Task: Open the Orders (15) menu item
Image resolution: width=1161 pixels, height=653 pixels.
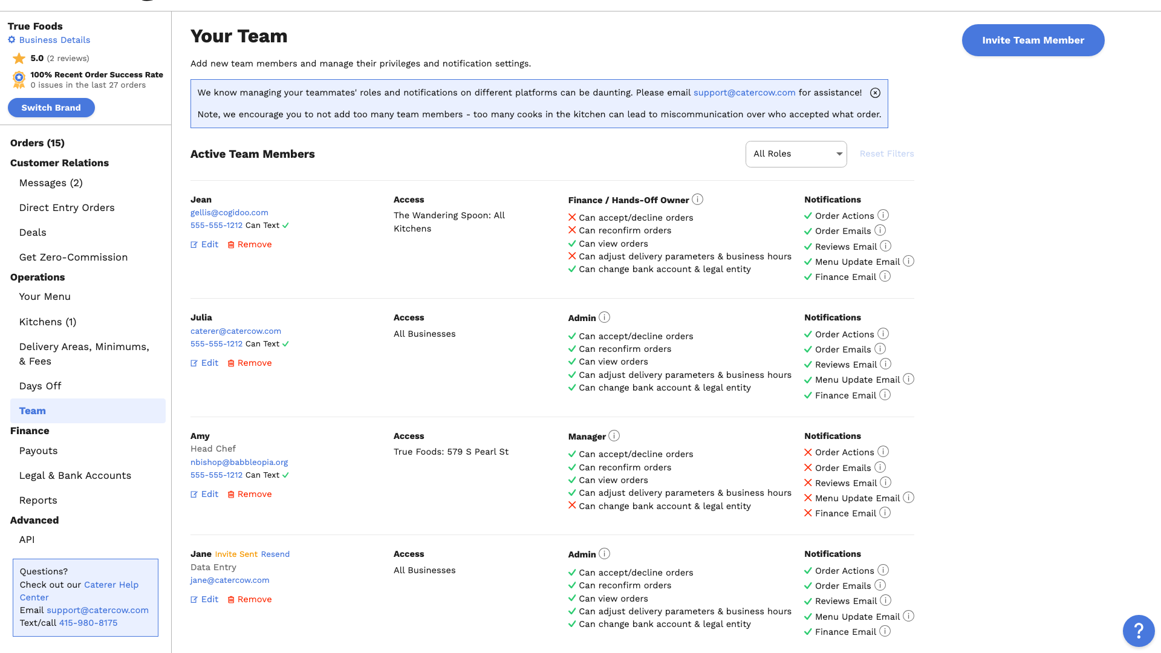Action: 37,143
